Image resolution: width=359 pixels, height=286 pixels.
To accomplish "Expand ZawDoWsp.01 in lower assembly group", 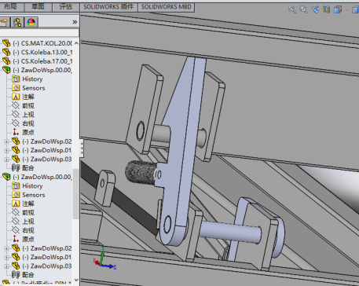I will click(6, 258).
